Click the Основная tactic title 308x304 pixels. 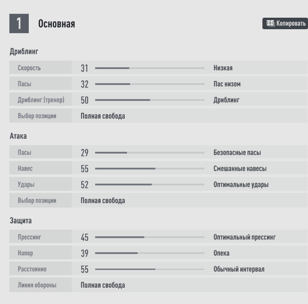57,24
